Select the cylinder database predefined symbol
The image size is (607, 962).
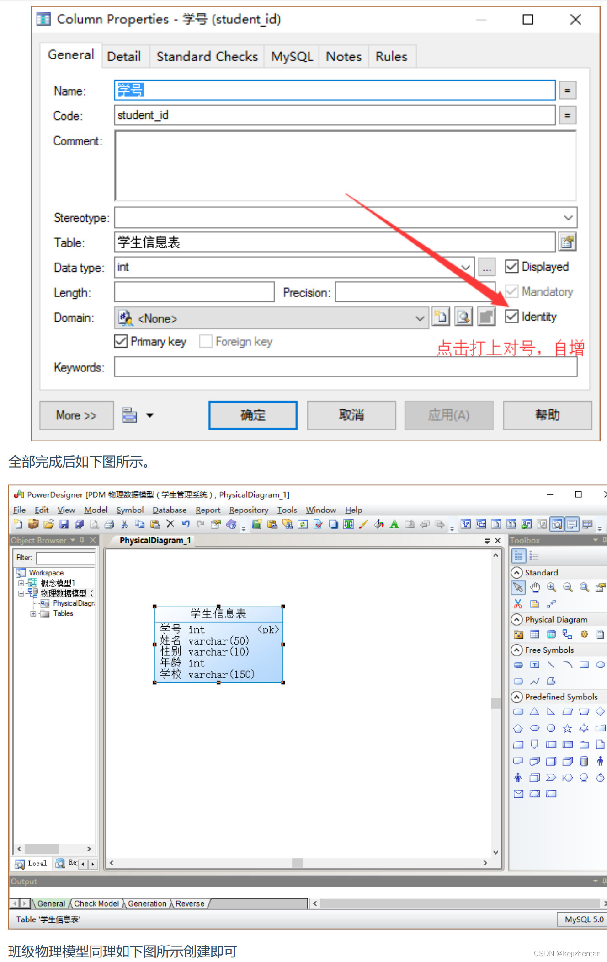[584, 761]
